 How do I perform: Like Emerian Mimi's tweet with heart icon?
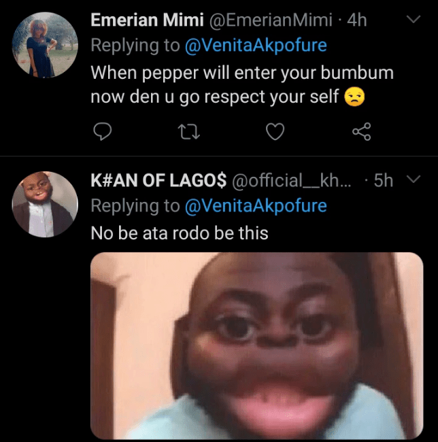[274, 131]
